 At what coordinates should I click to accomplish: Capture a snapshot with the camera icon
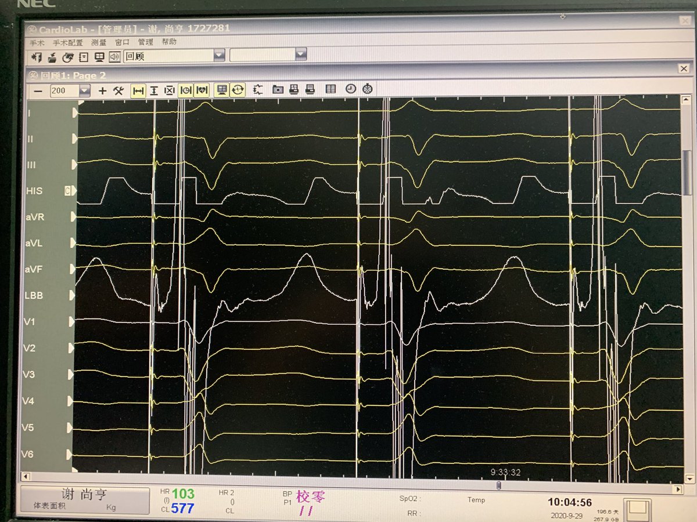[x=278, y=90]
